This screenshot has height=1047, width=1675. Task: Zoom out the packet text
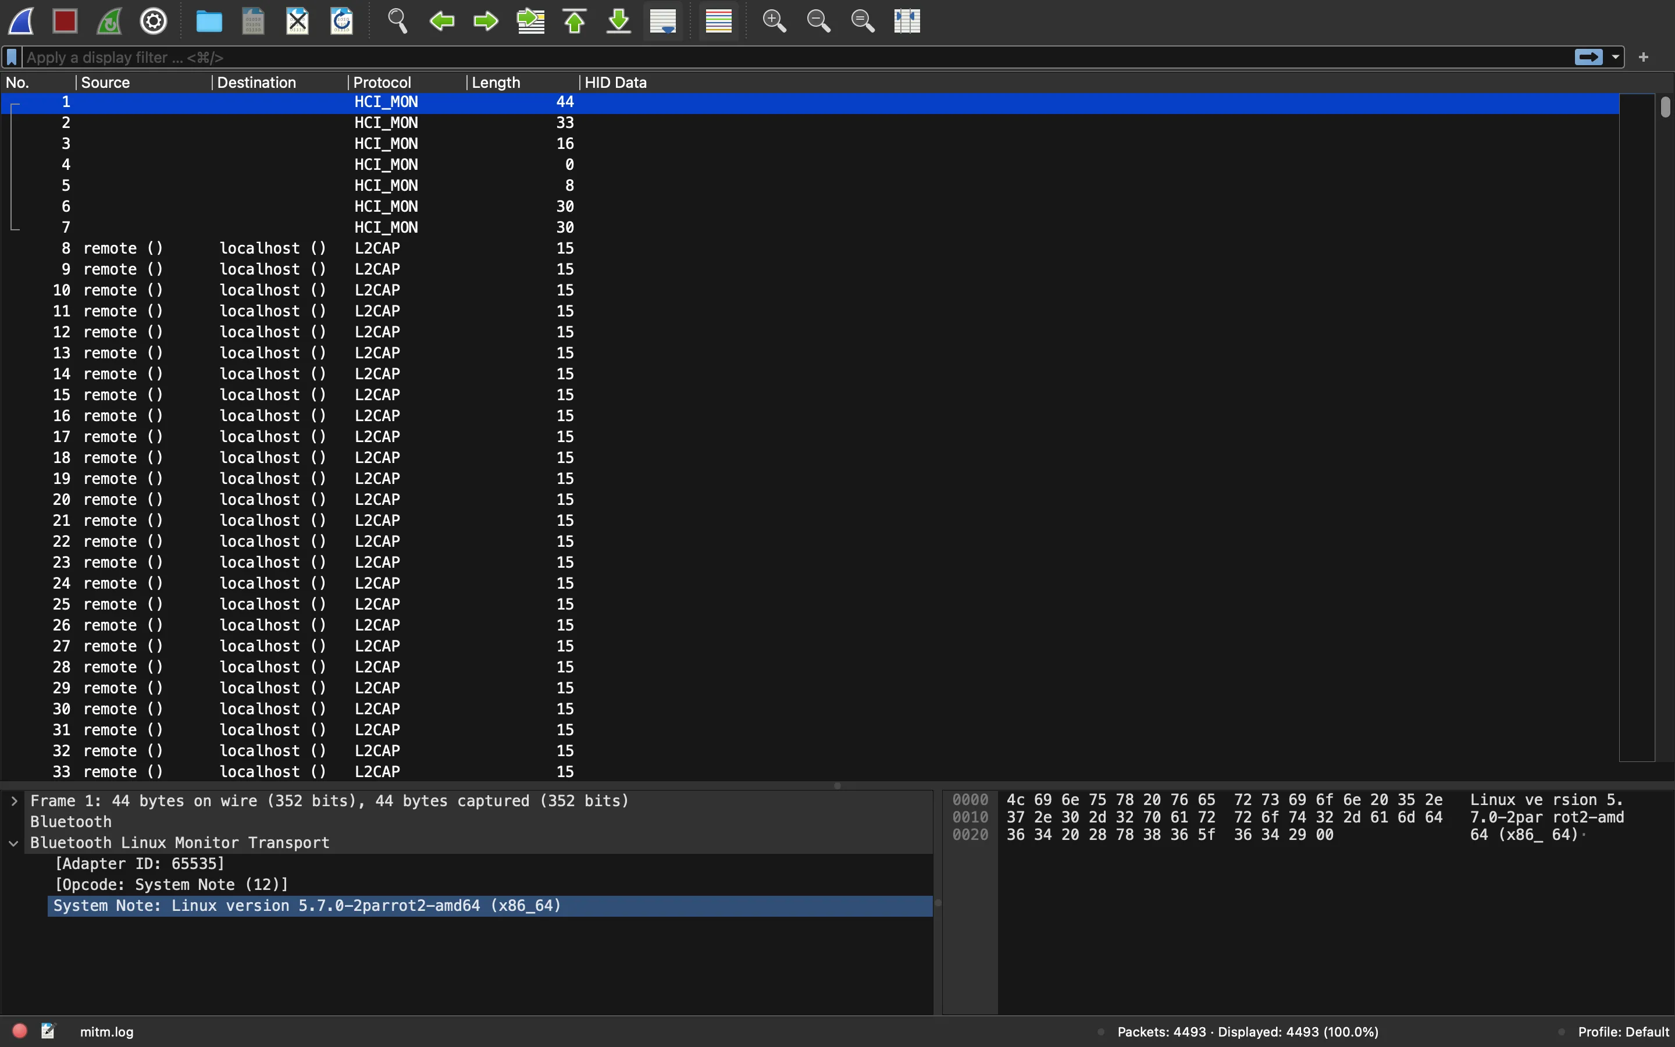click(818, 21)
